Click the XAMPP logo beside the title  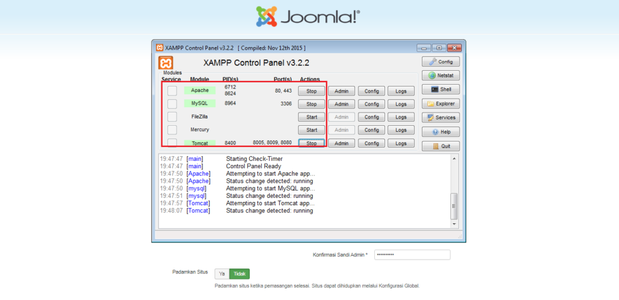(x=166, y=63)
